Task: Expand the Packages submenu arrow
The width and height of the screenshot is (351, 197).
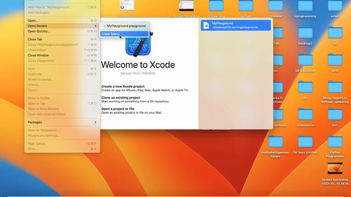Action: click(x=95, y=122)
